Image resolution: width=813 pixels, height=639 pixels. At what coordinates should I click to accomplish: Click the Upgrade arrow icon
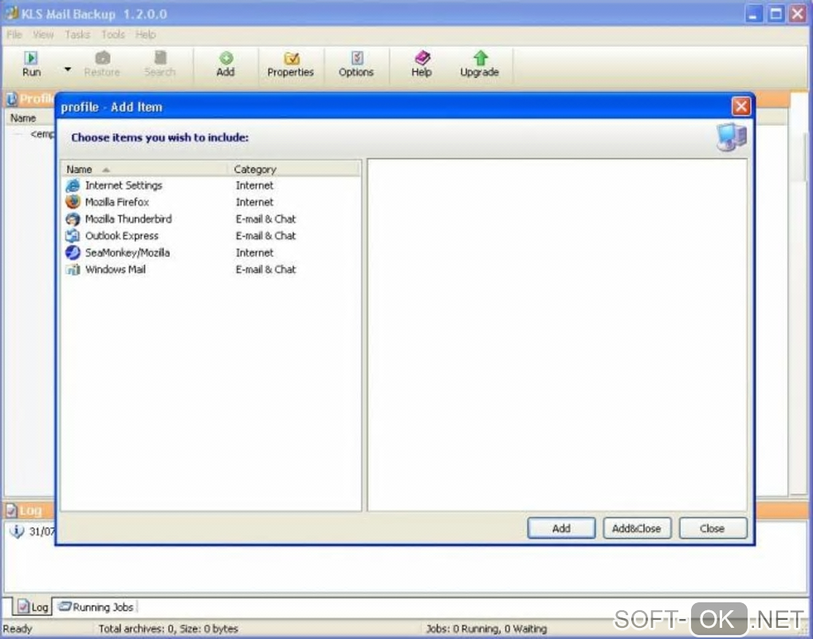click(480, 57)
